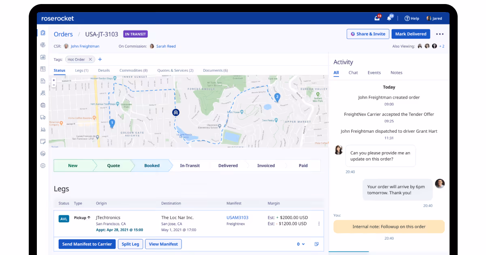486x255 pixels.
Task: Switch to the Status tab
Action: (60, 70)
